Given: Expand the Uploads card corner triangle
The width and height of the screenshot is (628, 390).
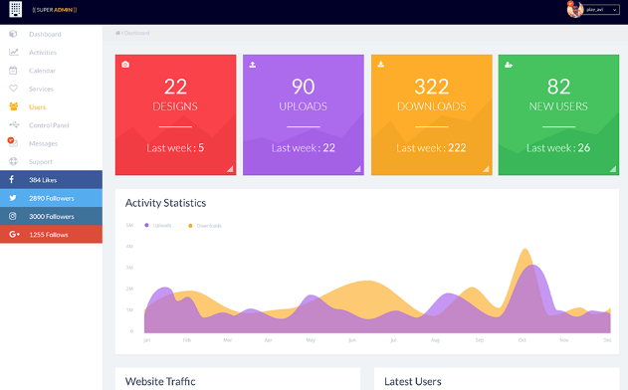Looking at the screenshot, I should pyautogui.click(x=357, y=169).
